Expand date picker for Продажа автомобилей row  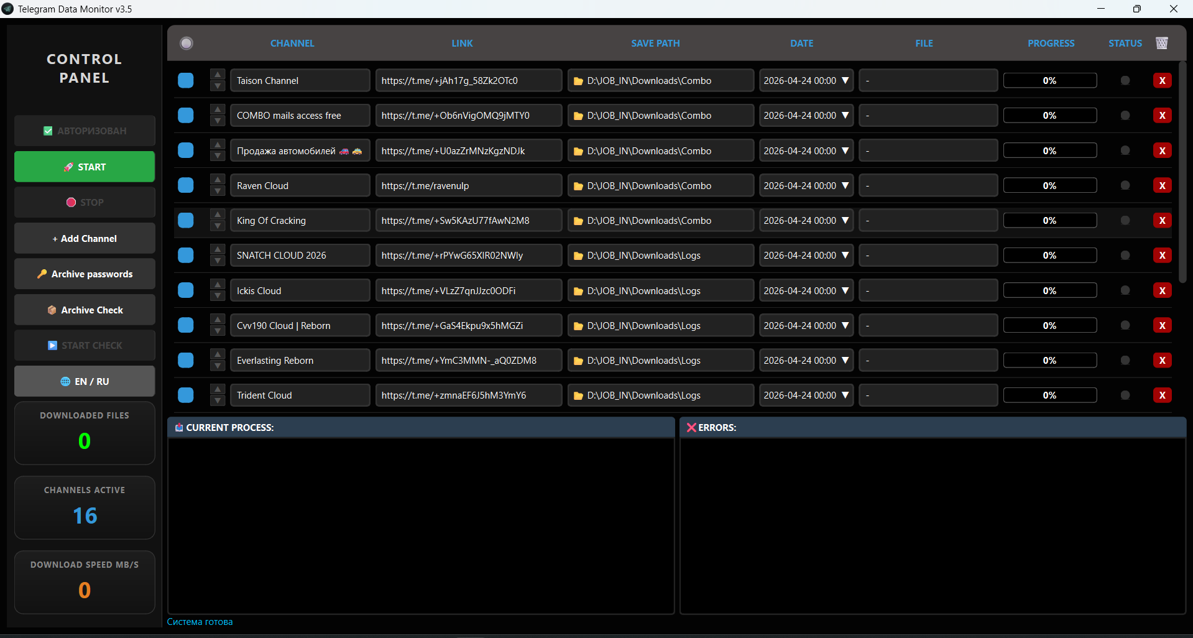845,150
